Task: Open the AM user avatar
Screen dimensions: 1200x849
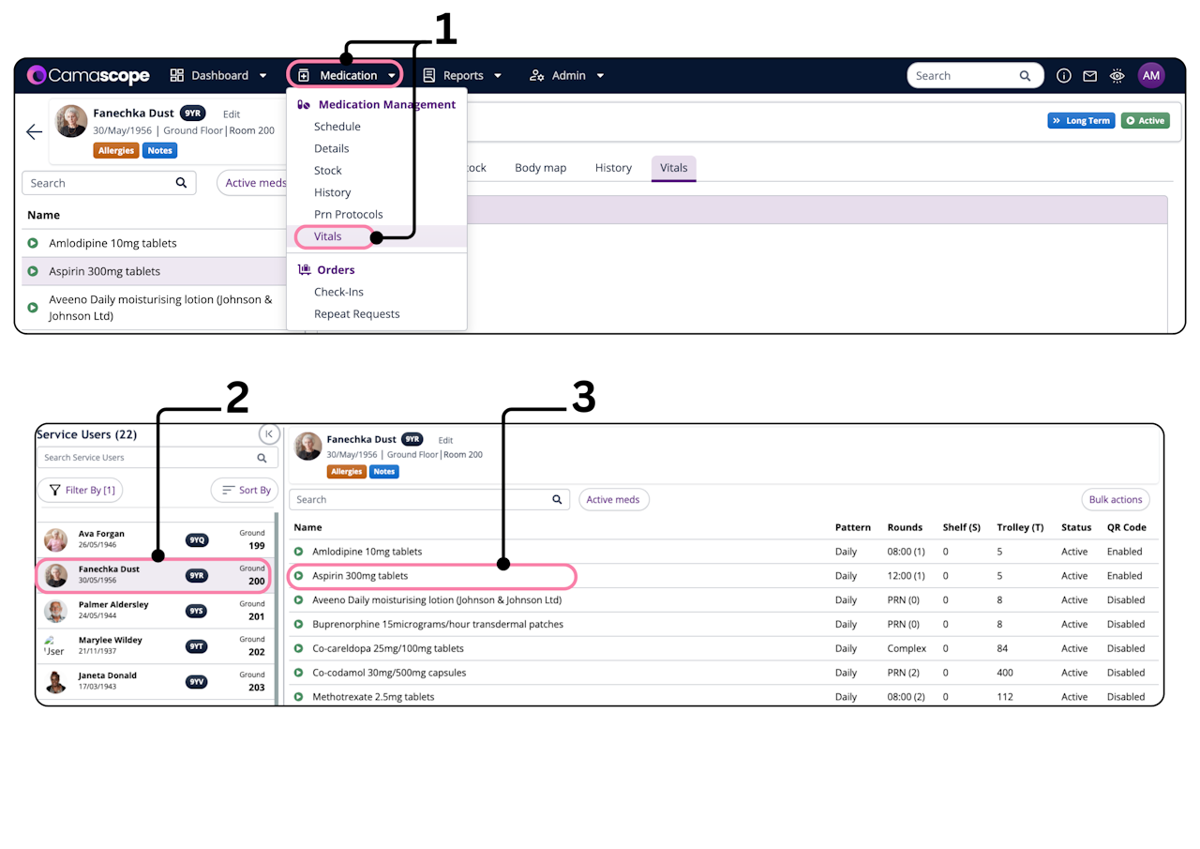Action: [1151, 76]
